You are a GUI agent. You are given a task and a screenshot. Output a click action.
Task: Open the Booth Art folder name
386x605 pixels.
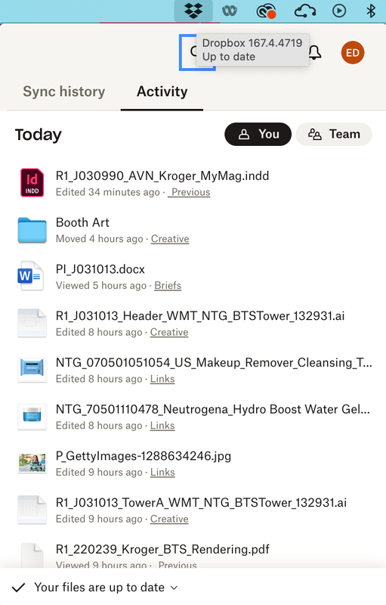tap(82, 222)
